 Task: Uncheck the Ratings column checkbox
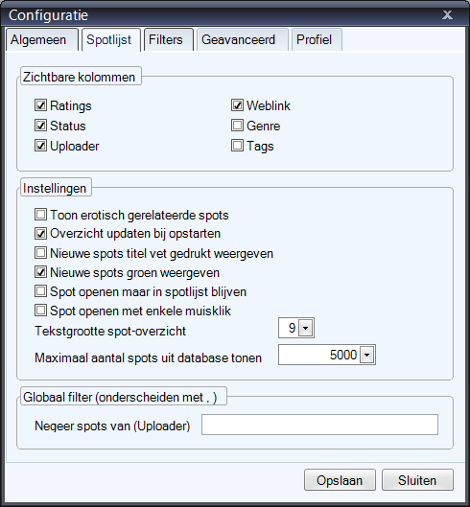tap(40, 105)
